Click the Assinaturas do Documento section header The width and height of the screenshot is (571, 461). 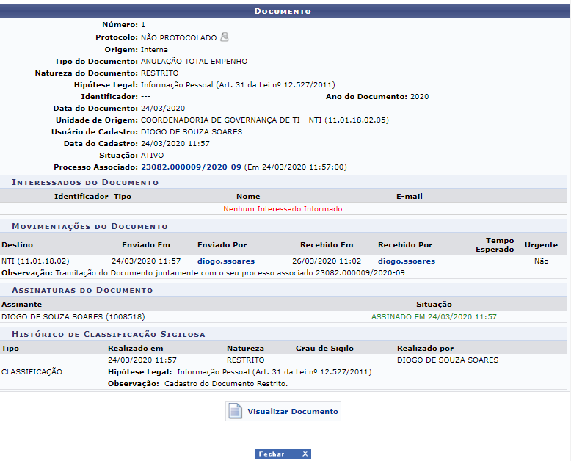pos(82,290)
